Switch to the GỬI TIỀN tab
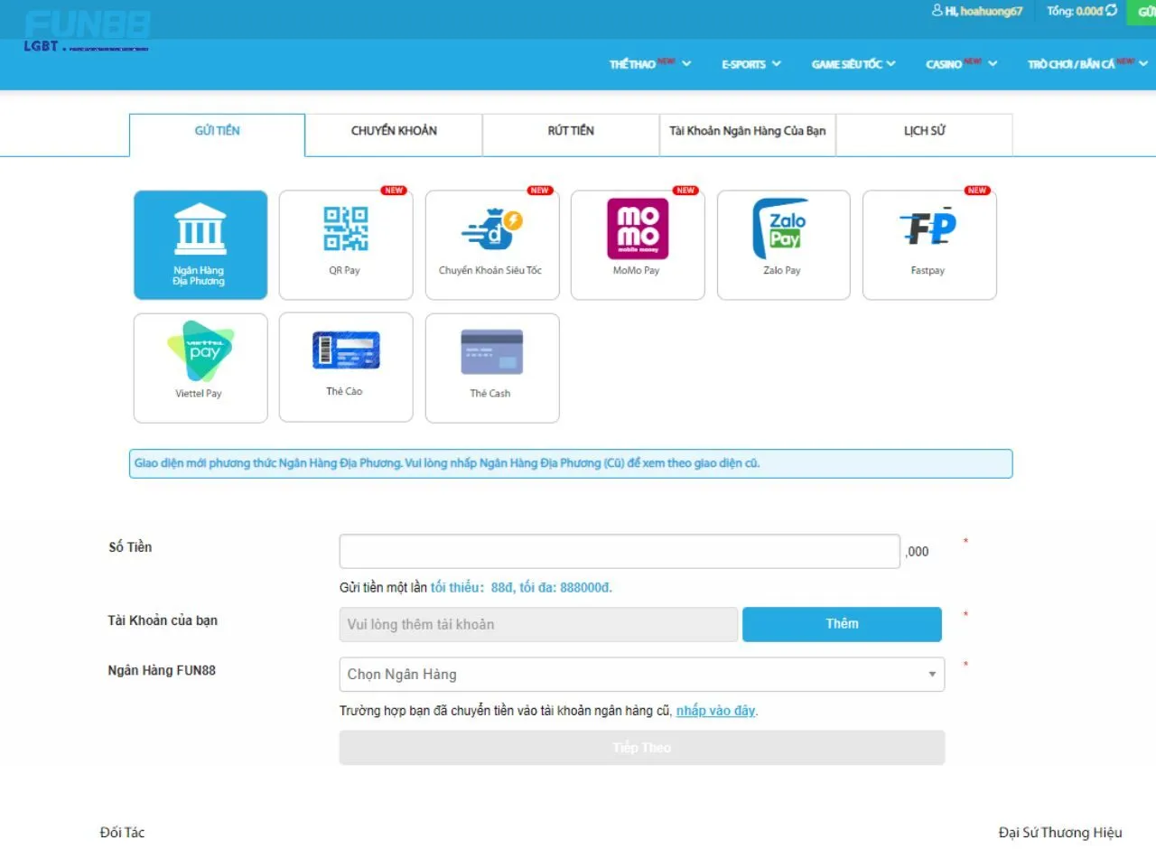The height and width of the screenshot is (867, 1156). point(218,135)
